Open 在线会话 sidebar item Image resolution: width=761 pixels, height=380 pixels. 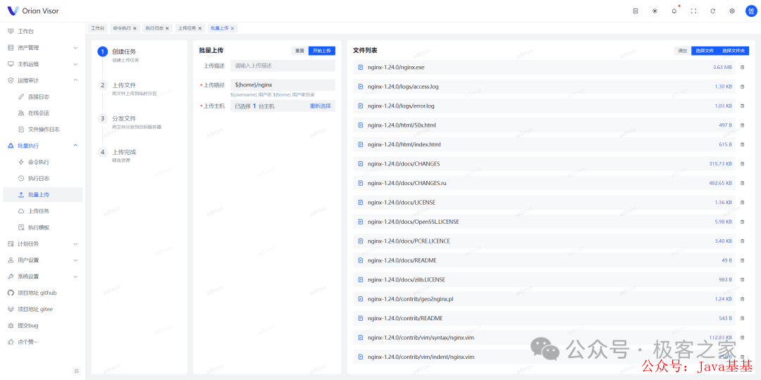click(x=43, y=113)
